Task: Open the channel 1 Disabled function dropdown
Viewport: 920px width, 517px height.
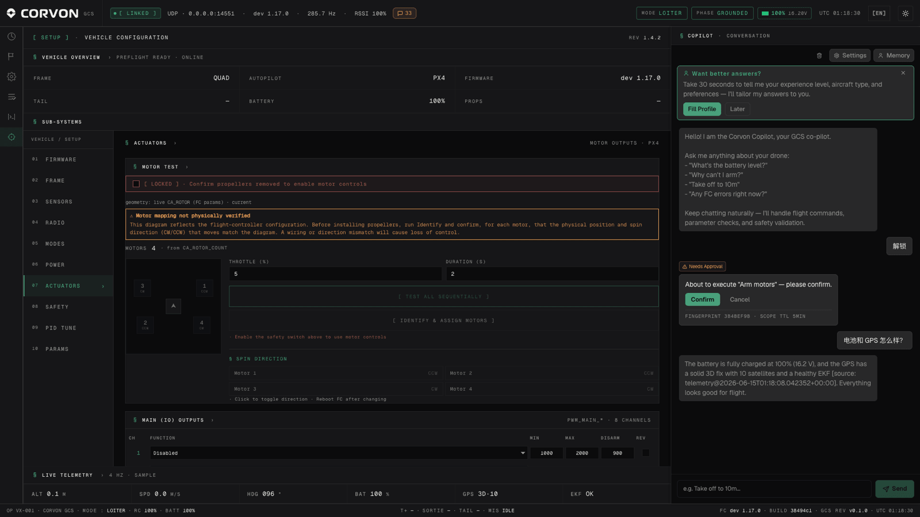Action: pos(339,453)
